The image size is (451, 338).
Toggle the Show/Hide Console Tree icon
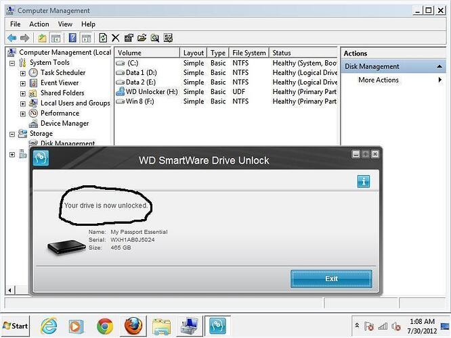56,38
